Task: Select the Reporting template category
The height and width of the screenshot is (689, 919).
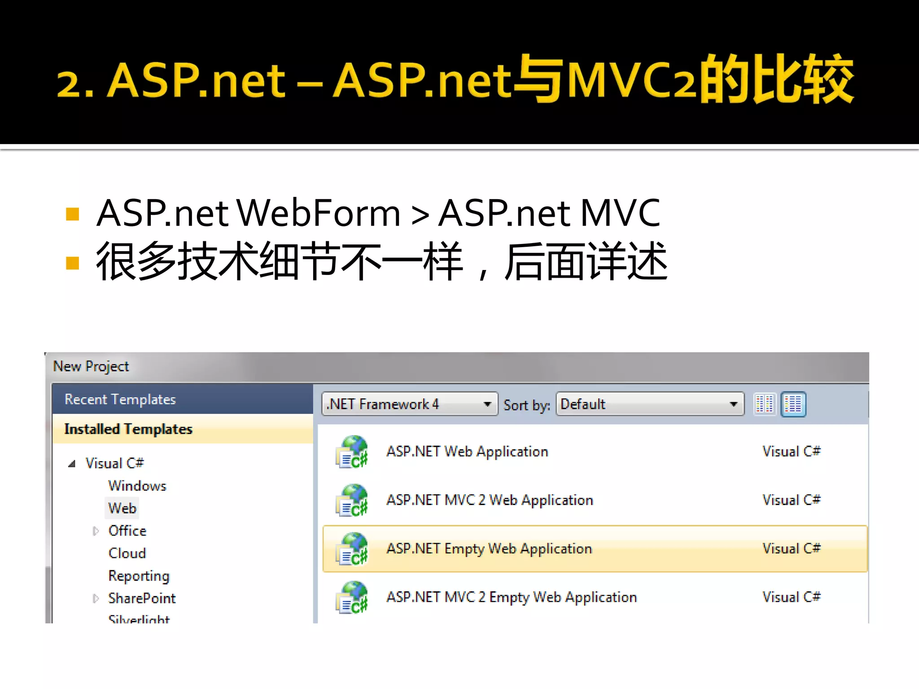Action: (139, 576)
